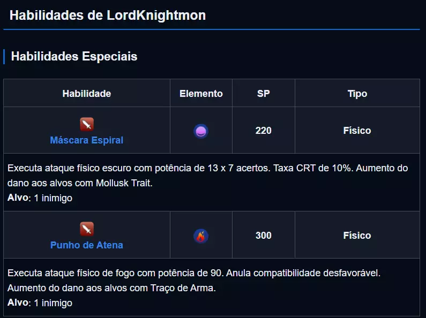The height and width of the screenshot is (318, 426).
Task: Select the SP value 300
Action: [x=263, y=236]
